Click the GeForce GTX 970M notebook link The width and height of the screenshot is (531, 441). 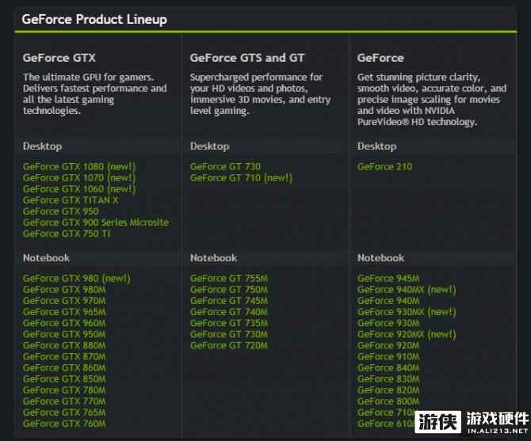(64, 301)
